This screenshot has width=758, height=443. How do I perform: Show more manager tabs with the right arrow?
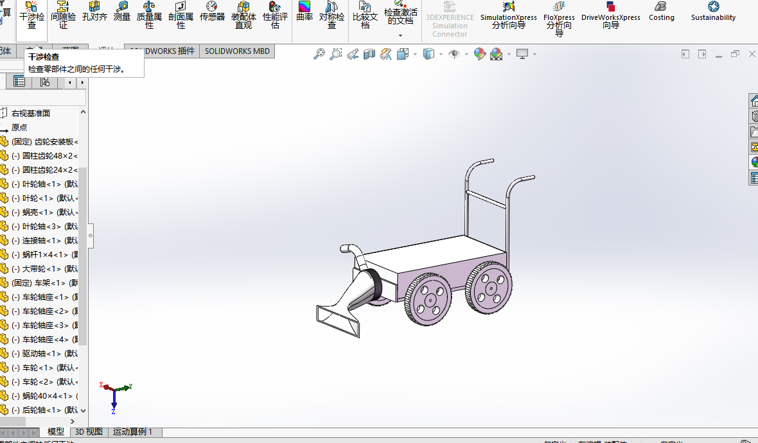[x=82, y=83]
